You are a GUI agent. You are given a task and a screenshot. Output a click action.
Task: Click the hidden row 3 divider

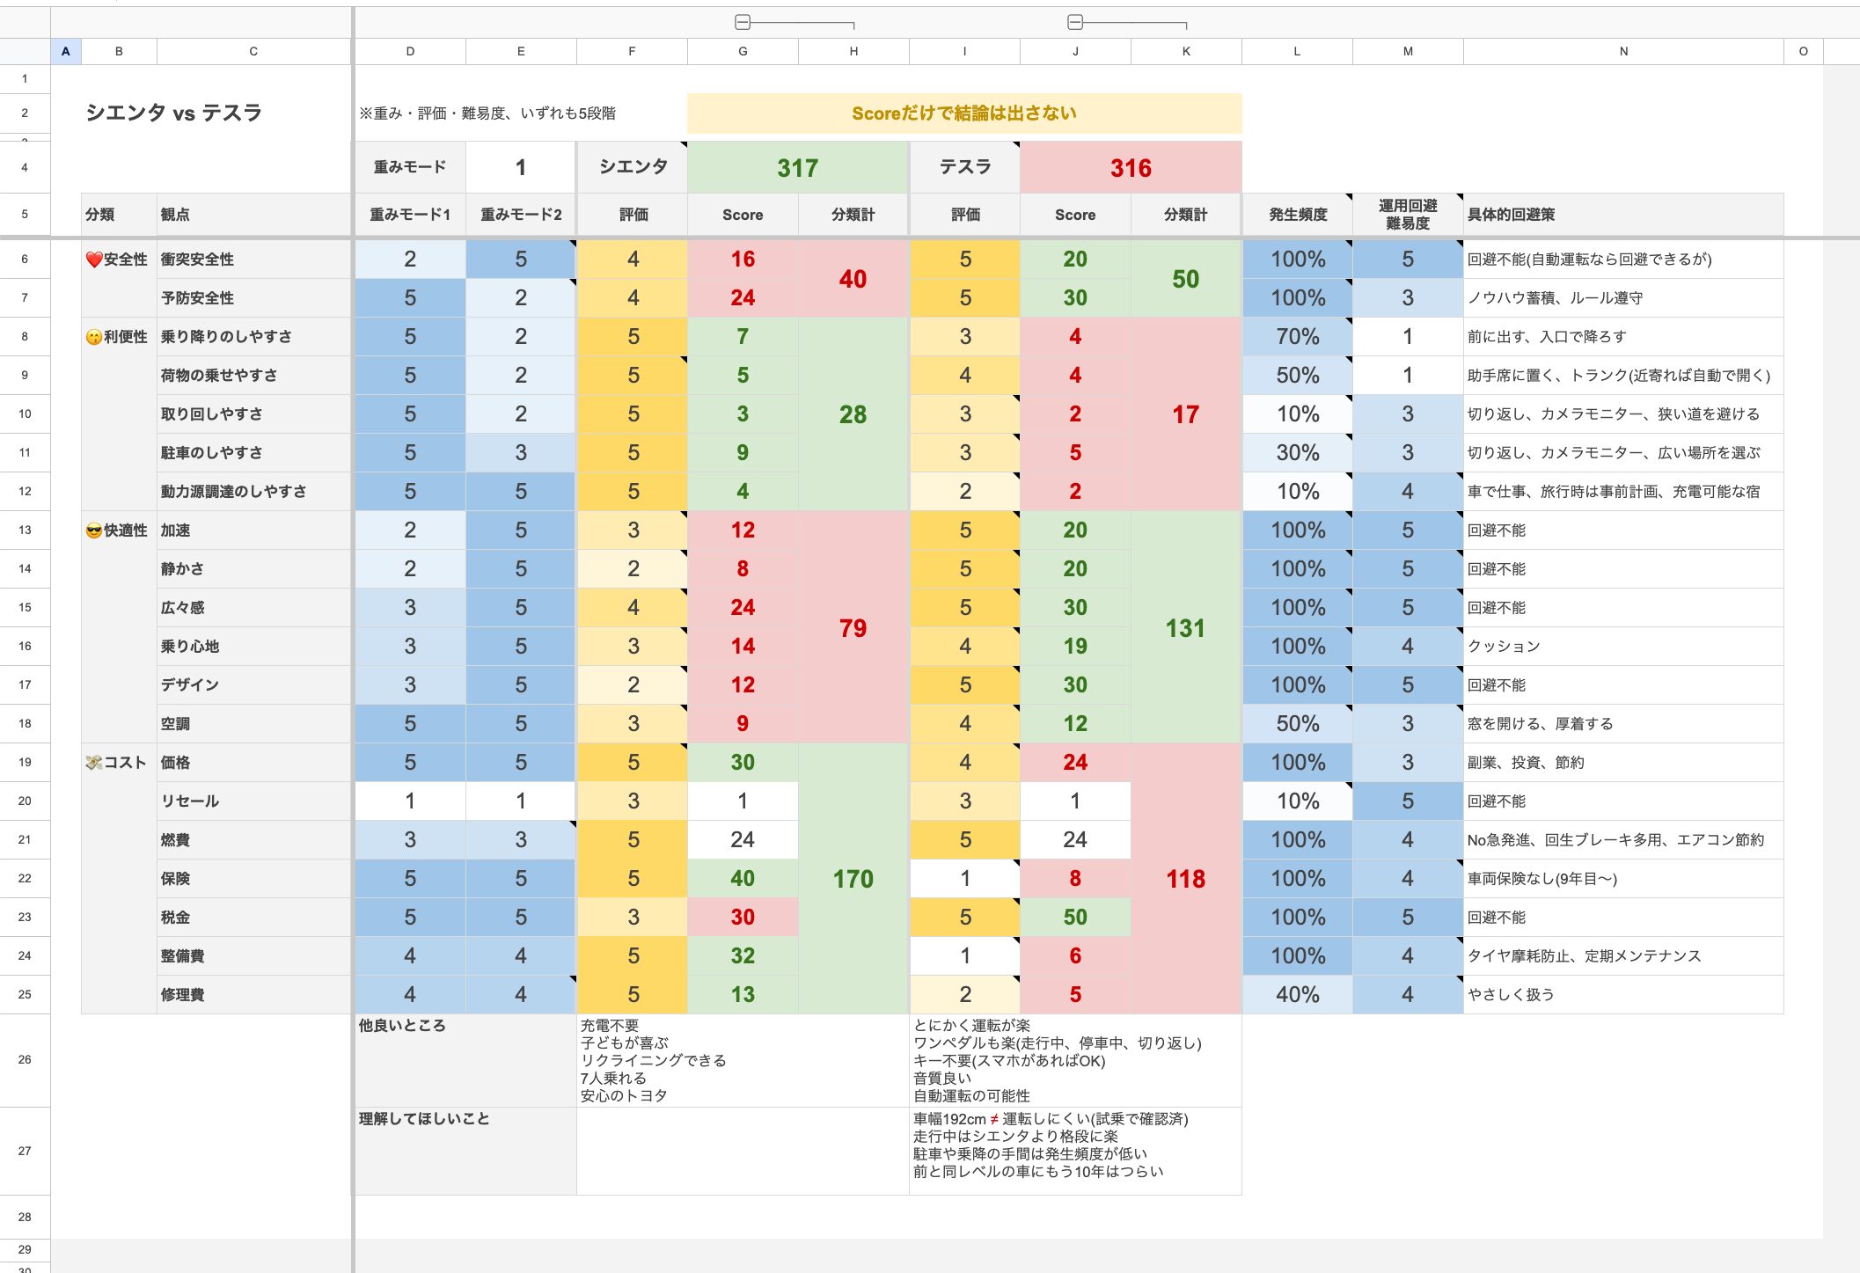(x=25, y=139)
